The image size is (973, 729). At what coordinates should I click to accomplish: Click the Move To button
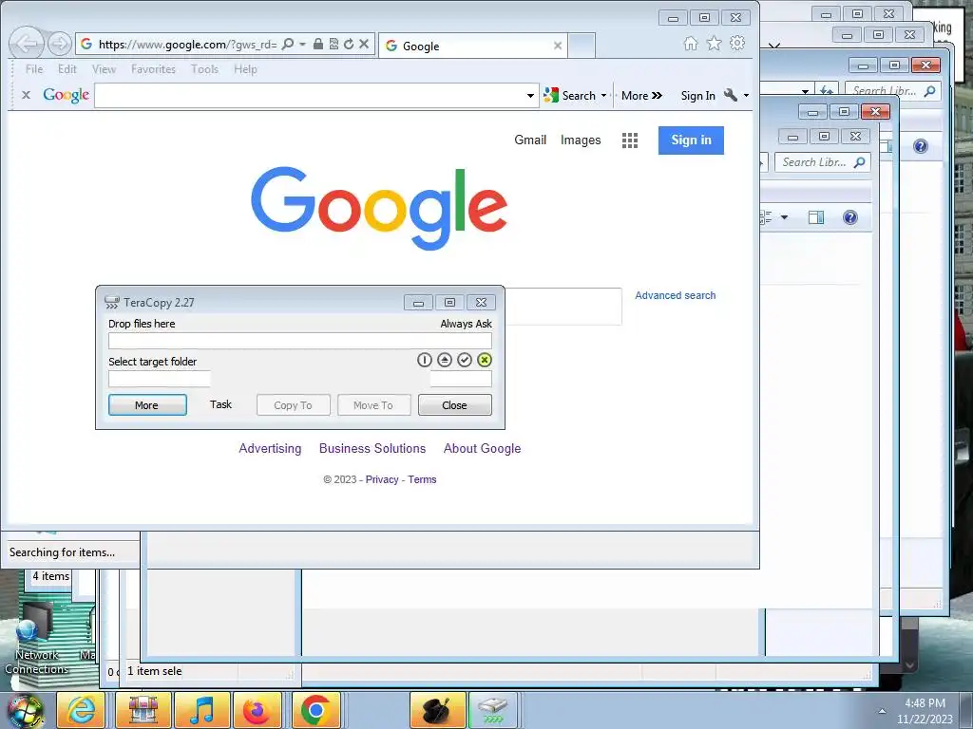pyautogui.click(x=373, y=404)
